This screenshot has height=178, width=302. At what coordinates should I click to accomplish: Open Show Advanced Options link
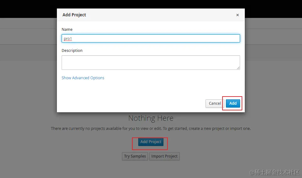pos(83,78)
